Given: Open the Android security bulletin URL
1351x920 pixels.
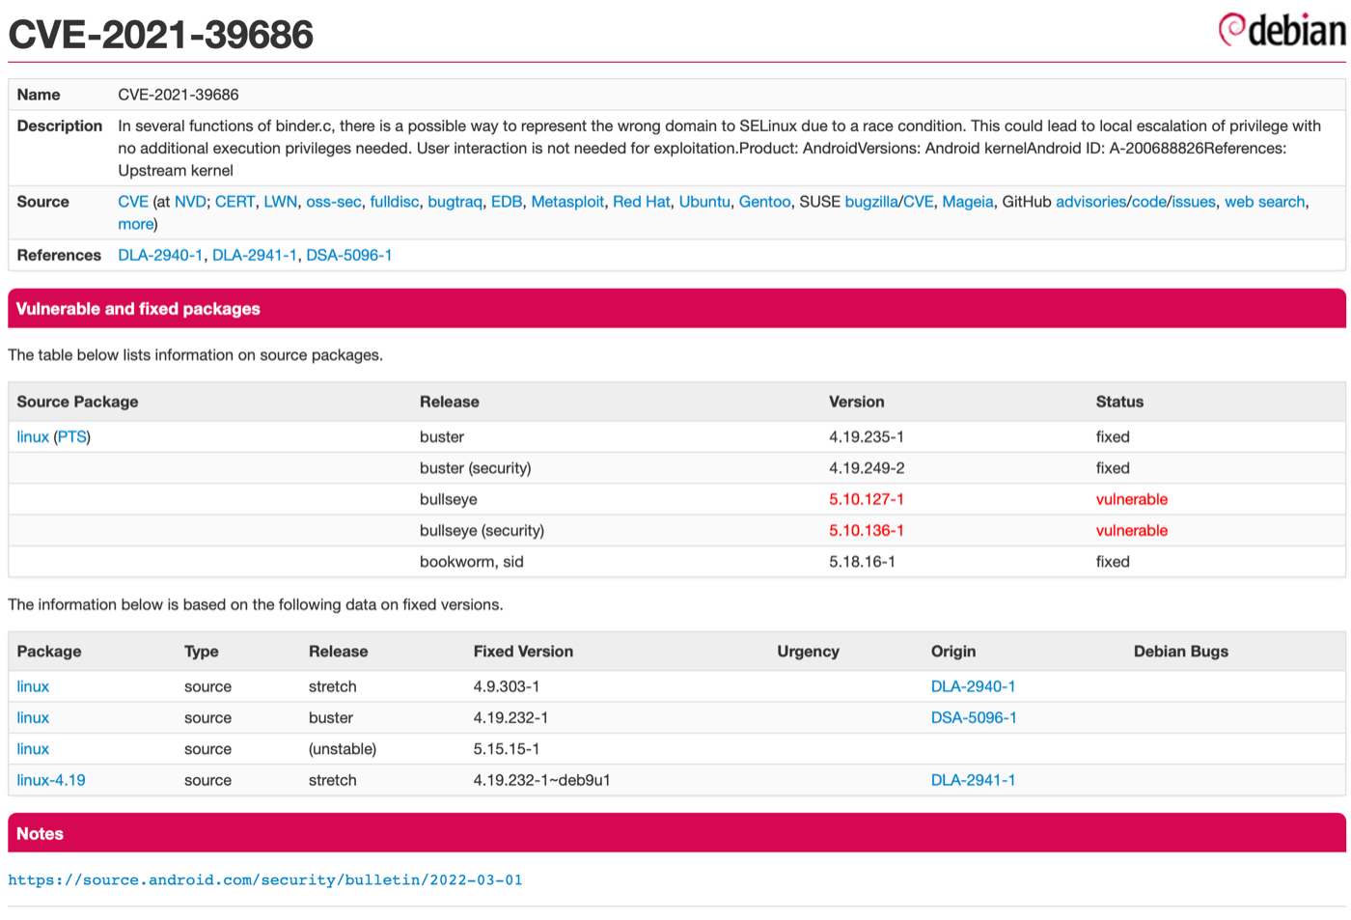Looking at the screenshot, I should (265, 879).
